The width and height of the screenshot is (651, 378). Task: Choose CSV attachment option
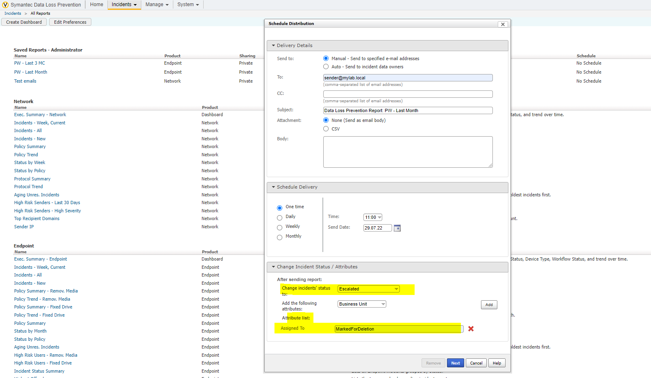[326, 129]
